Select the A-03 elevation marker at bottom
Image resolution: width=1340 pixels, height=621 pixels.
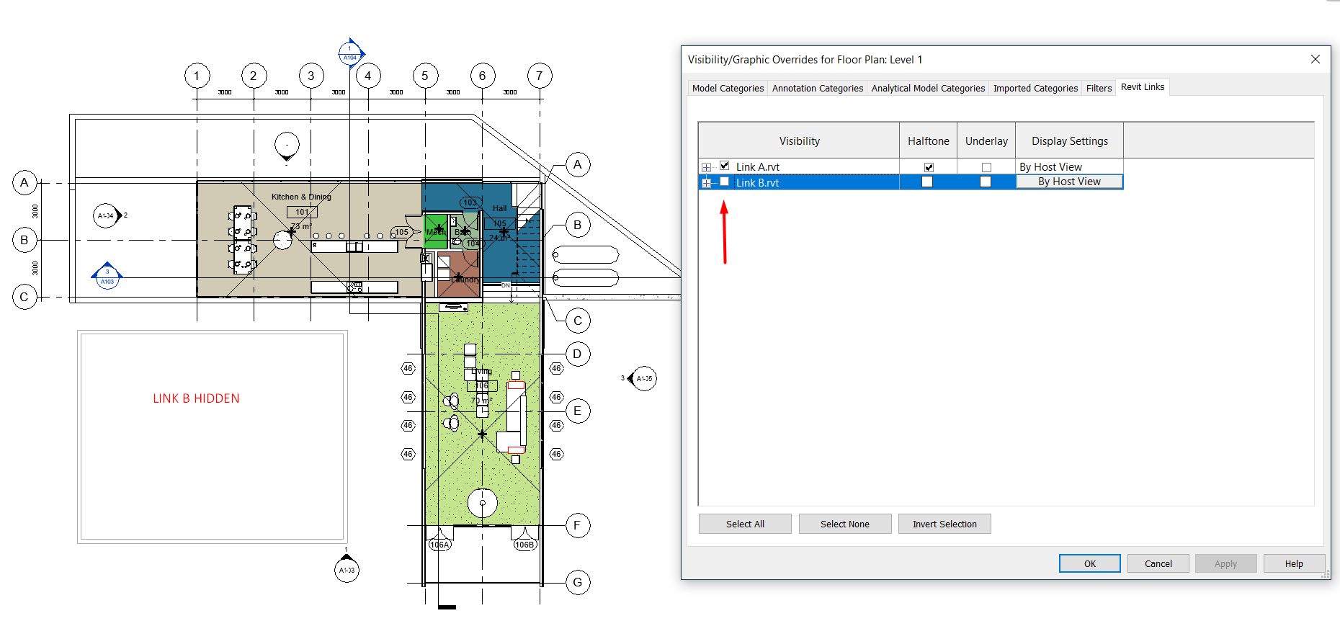pos(347,568)
